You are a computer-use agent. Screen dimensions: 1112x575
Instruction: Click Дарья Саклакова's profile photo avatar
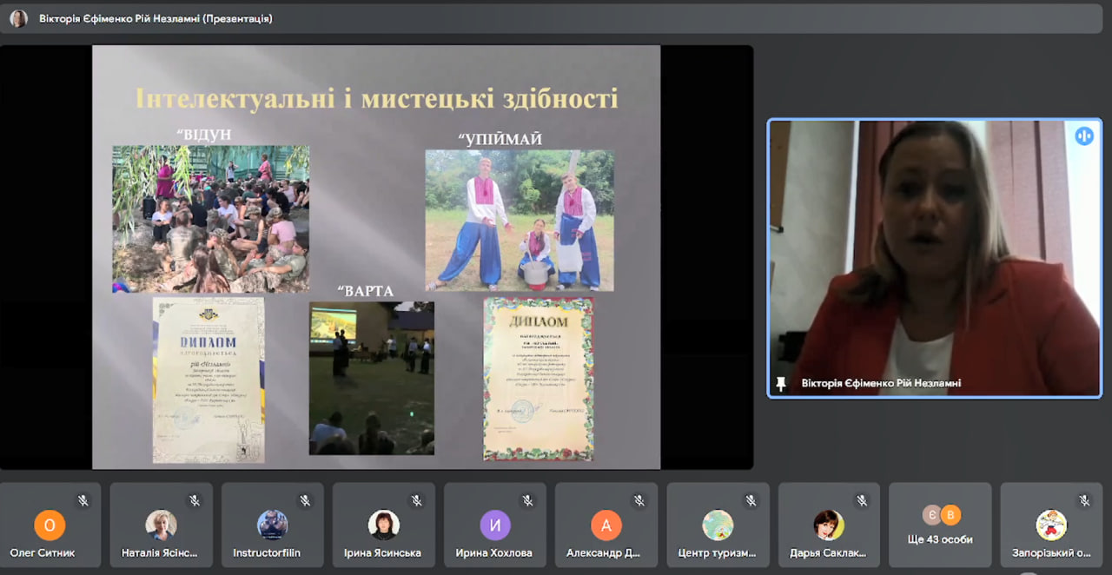(x=829, y=525)
